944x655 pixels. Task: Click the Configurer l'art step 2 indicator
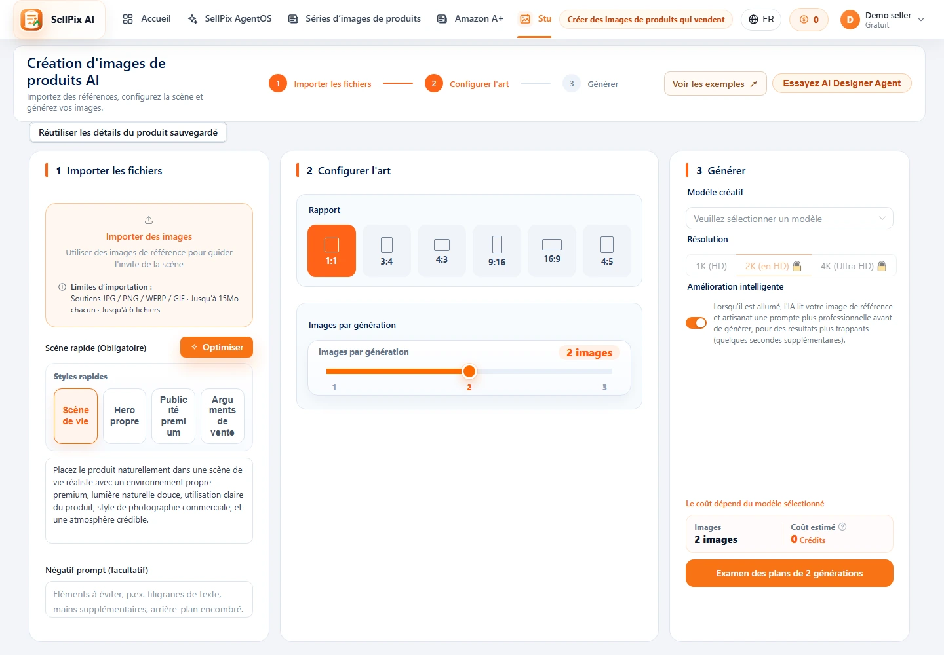tap(467, 84)
